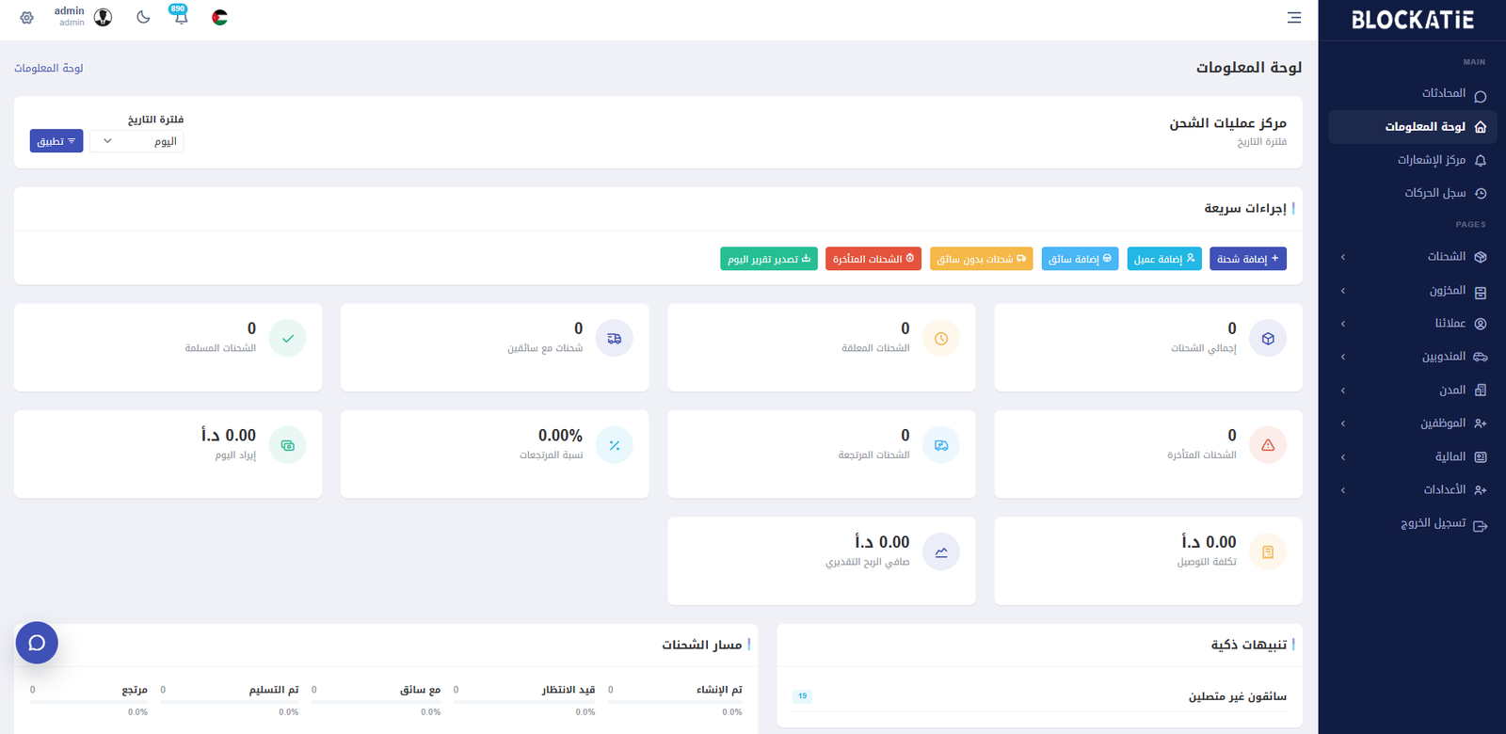Click the BLOCKATiE logo
Image resolution: width=1506 pixels, height=734 pixels.
click(x=1412, y=20)
